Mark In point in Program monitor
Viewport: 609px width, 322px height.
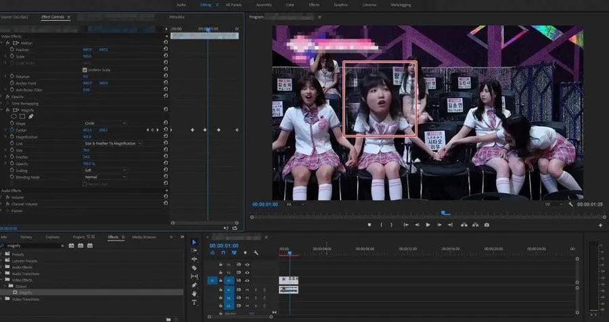pyautogui.click(x=382, y=225)
